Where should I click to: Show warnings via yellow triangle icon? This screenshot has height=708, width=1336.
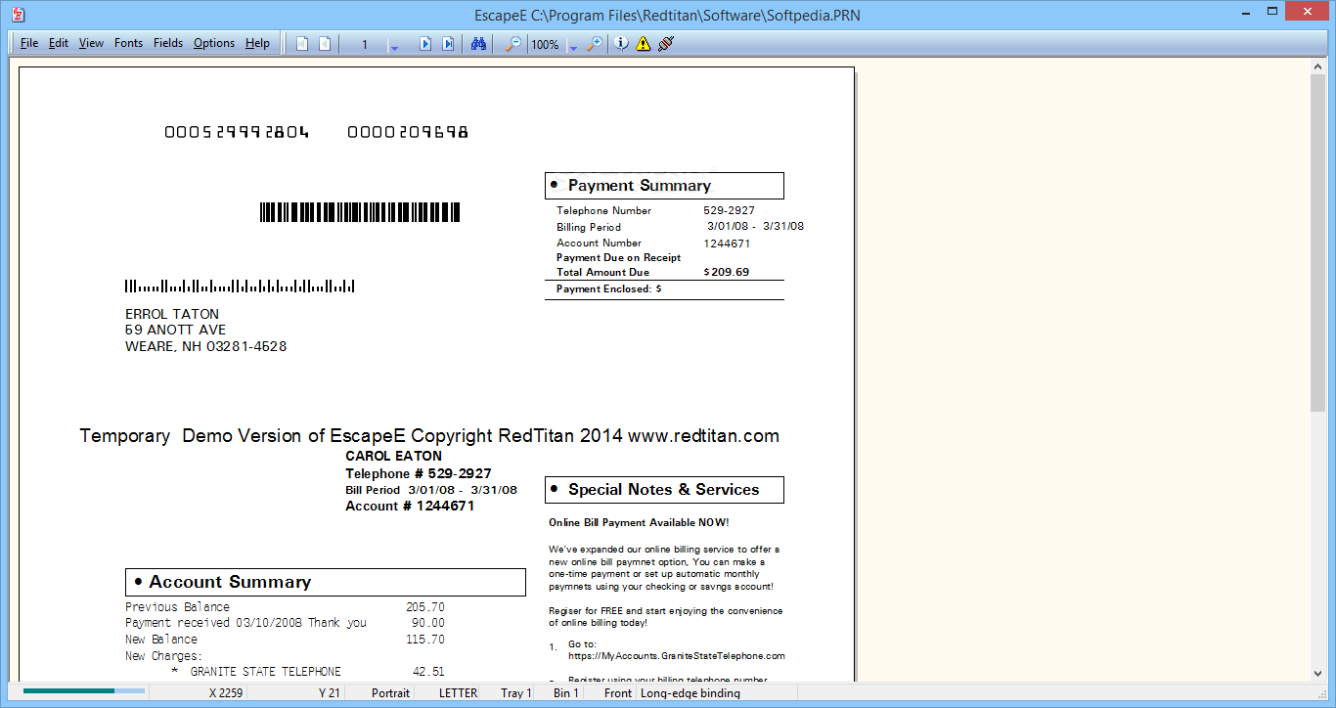click(x=643, y=44)
